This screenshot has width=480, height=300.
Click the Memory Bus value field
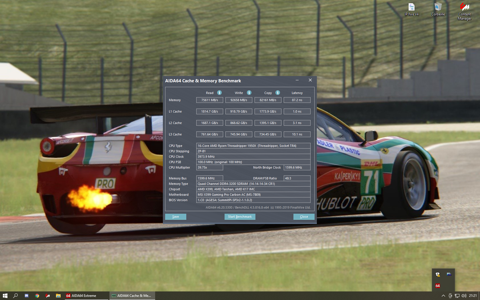coord(210,178)
